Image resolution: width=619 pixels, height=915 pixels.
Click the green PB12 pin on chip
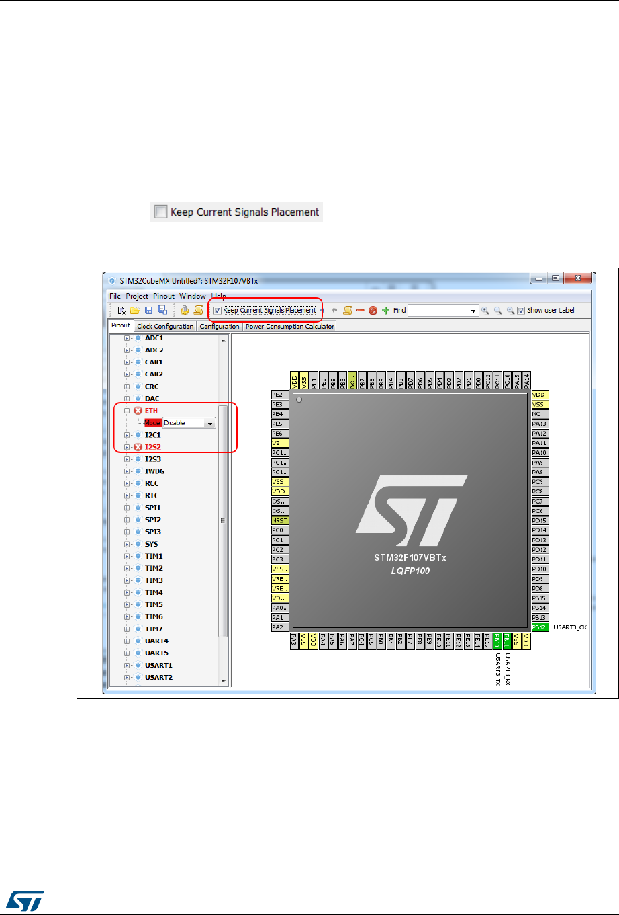[540, 627]
